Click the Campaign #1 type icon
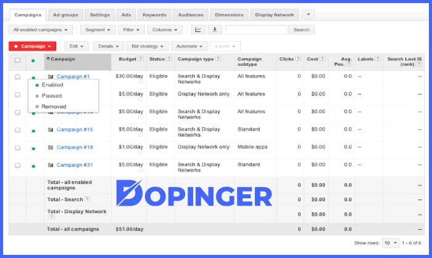432x258 pixels. coord(51,76)
